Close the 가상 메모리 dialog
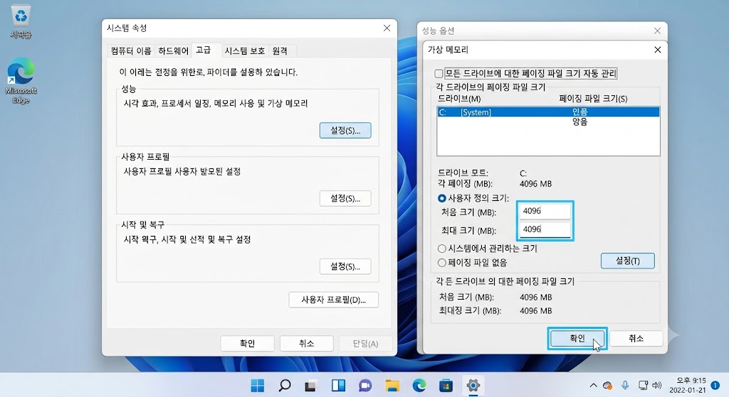Screen dimensions: 729x397 pyautogui.click(x=657, y=50)
